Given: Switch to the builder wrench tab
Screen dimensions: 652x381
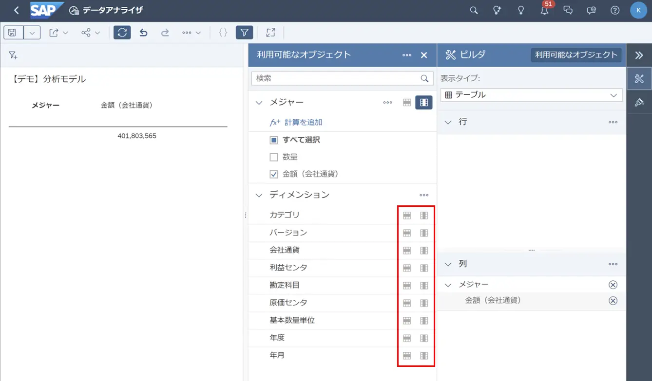Looking at the screenshot, I should pyautogui.click(x=639, y=79).
